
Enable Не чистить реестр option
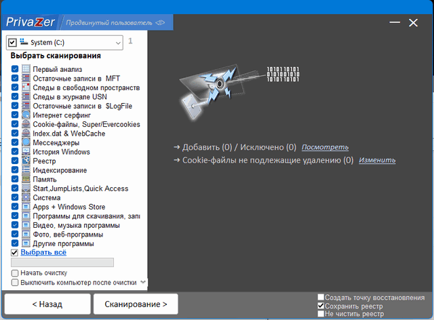pos(321,314)
